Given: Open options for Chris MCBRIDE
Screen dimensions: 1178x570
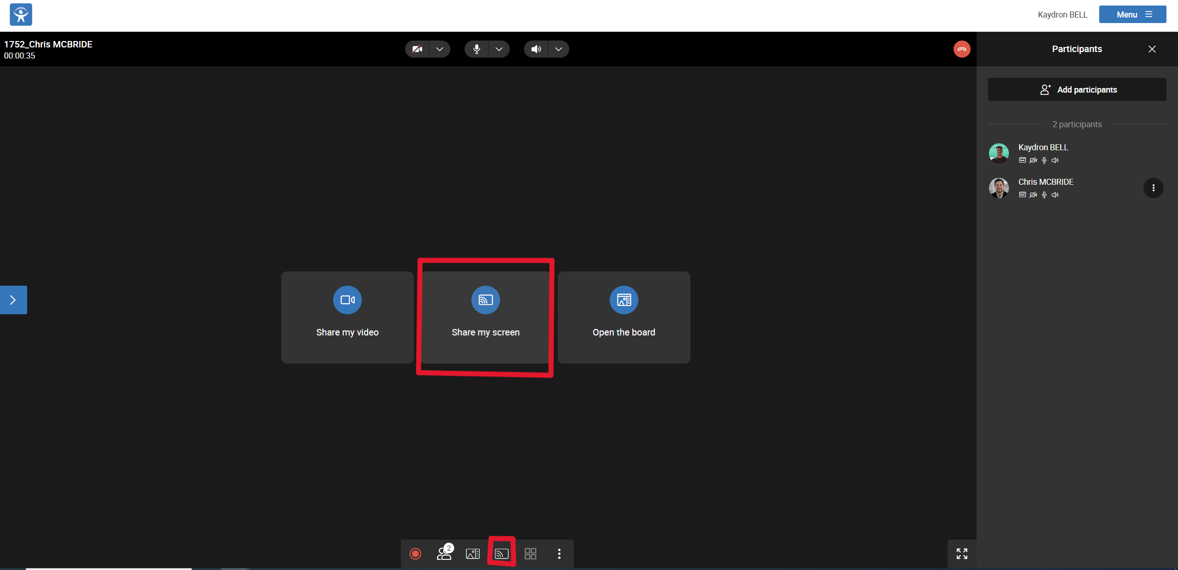Looking at the screenshot, I should pyautogui.click(x=1153, y=188).
